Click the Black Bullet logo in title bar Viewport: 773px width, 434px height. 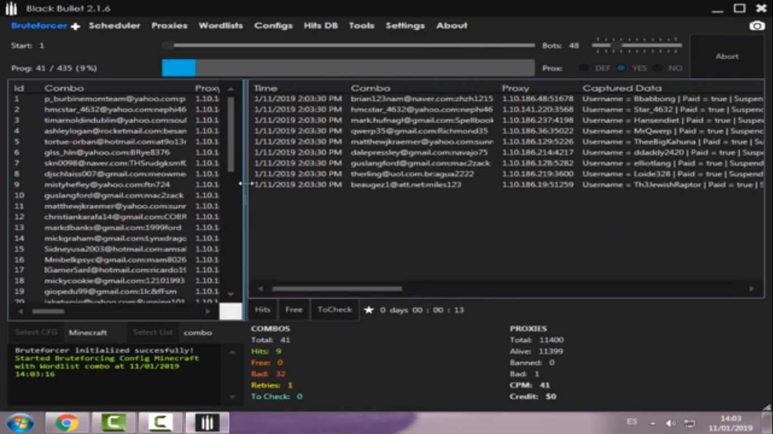11,8
